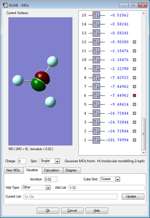150x218 pixels.
Task: Toggle surface marker for orbital 12
Action: [x=134, y=42]
